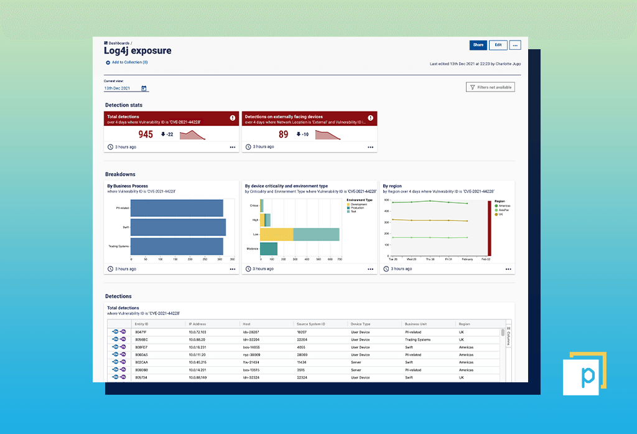Image resolution: width=637 pixels, height=434 pixels.
Task: Click the Development legend swatch
Action: [x=348, y=205]
